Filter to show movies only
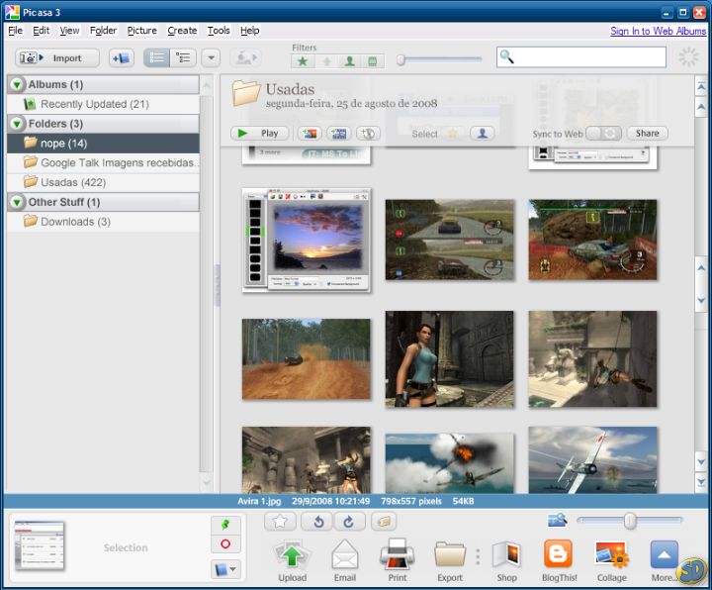The image size is (712, 590). 373,61
